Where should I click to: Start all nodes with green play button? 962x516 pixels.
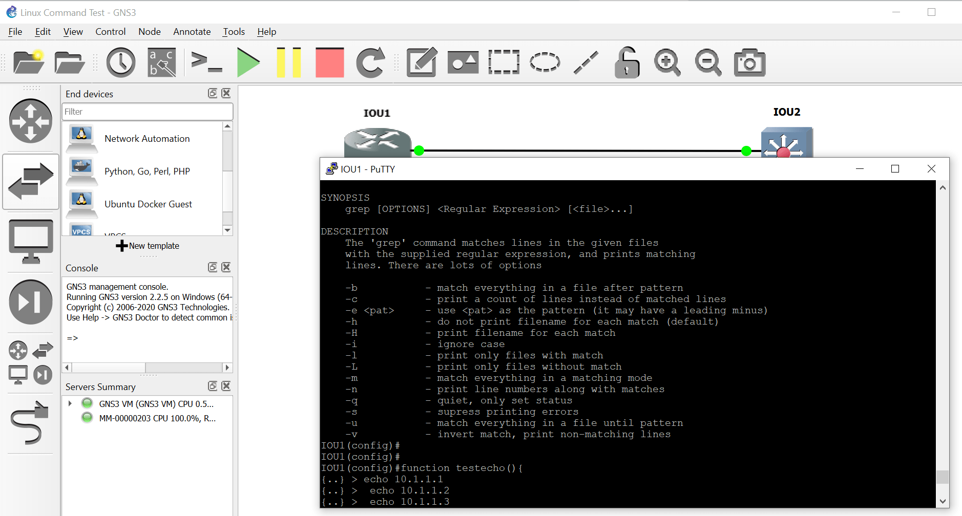coord(248,62)
